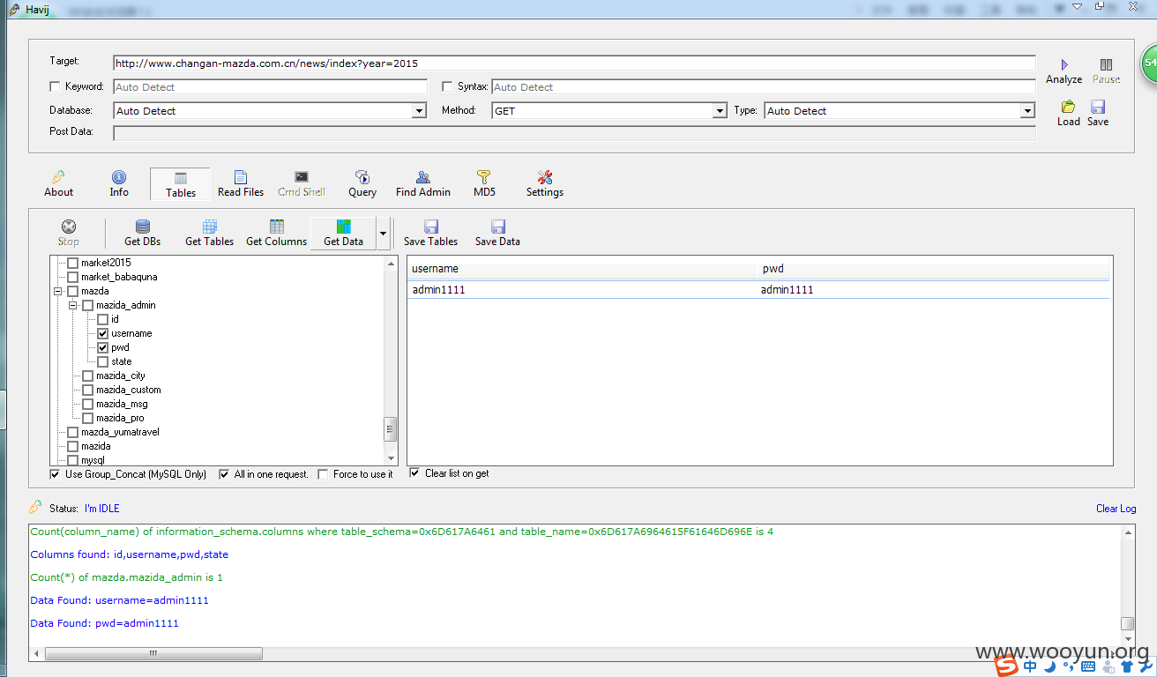Check the market2015 database checkbox

[x=72, y=263]
